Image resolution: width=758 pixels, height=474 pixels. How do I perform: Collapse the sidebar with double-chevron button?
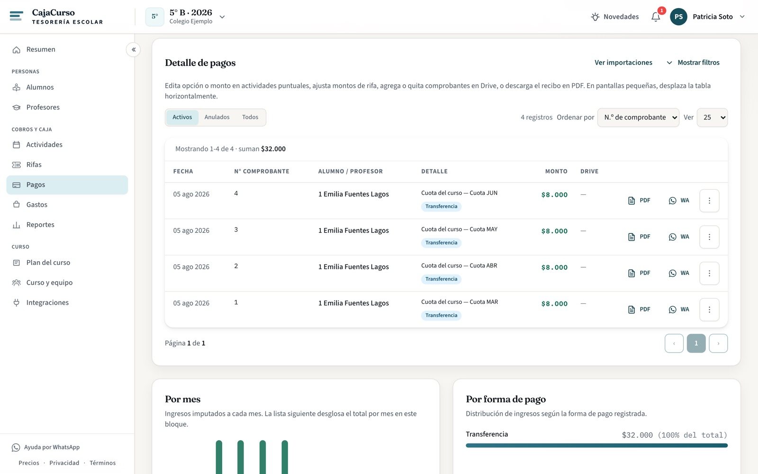[134, 49]
